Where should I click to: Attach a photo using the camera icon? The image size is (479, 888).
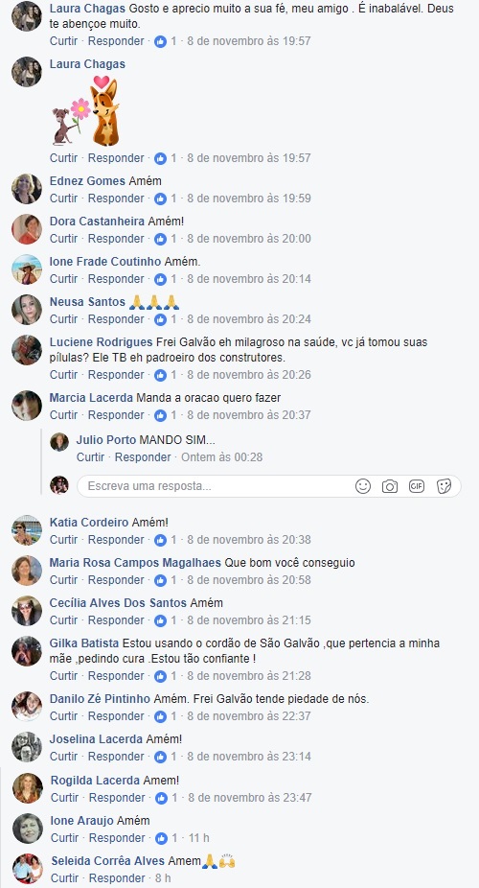[390, 486]
